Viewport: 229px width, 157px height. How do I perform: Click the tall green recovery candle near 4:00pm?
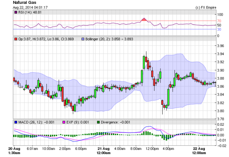coord(168,97)
